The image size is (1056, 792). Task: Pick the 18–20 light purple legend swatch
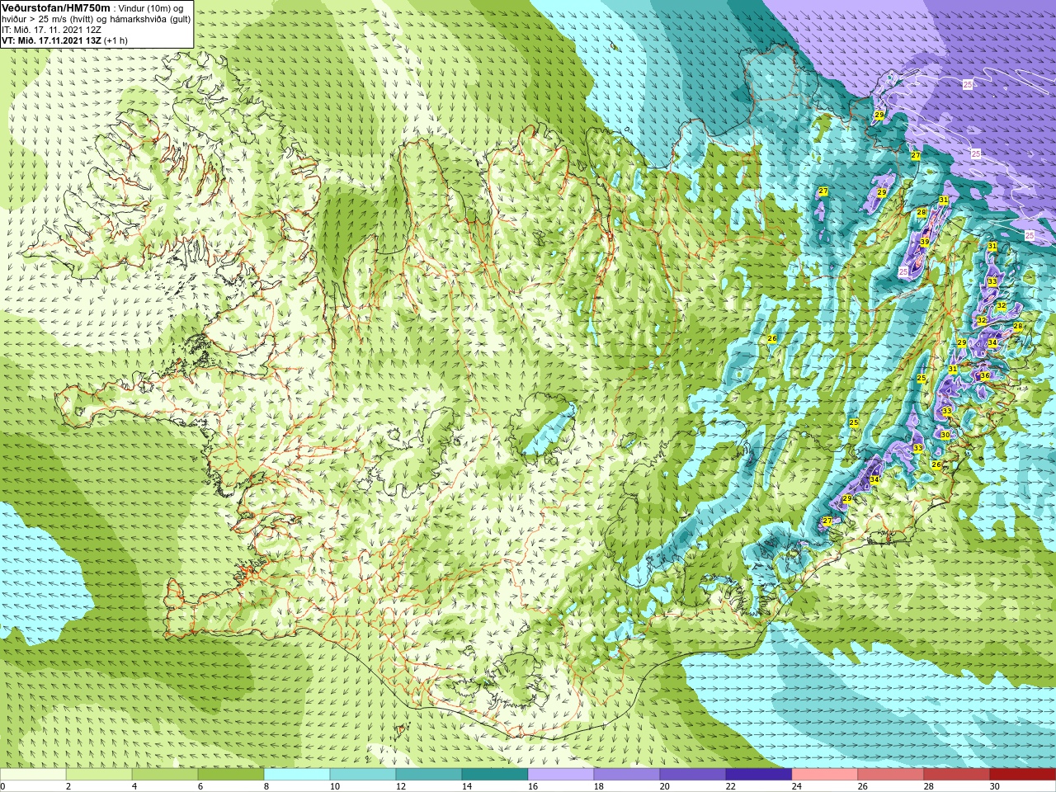coord(627,775)
